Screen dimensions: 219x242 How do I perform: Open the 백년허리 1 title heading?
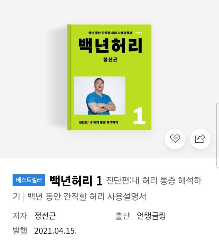(x=76, y=180)
